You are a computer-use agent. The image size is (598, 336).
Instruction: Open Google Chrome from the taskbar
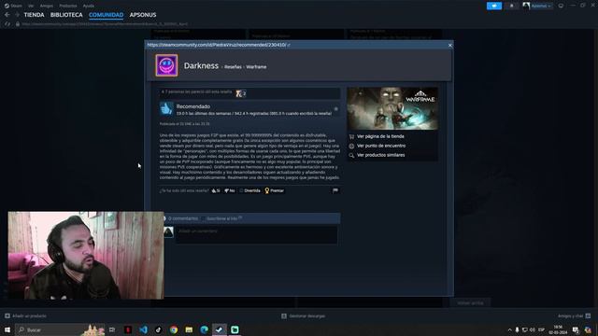click(174, 329)
